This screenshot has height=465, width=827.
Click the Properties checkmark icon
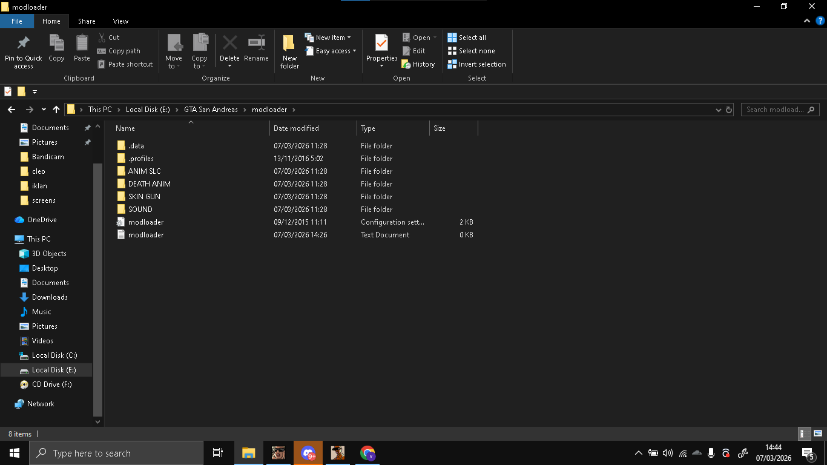coord(381,43)
